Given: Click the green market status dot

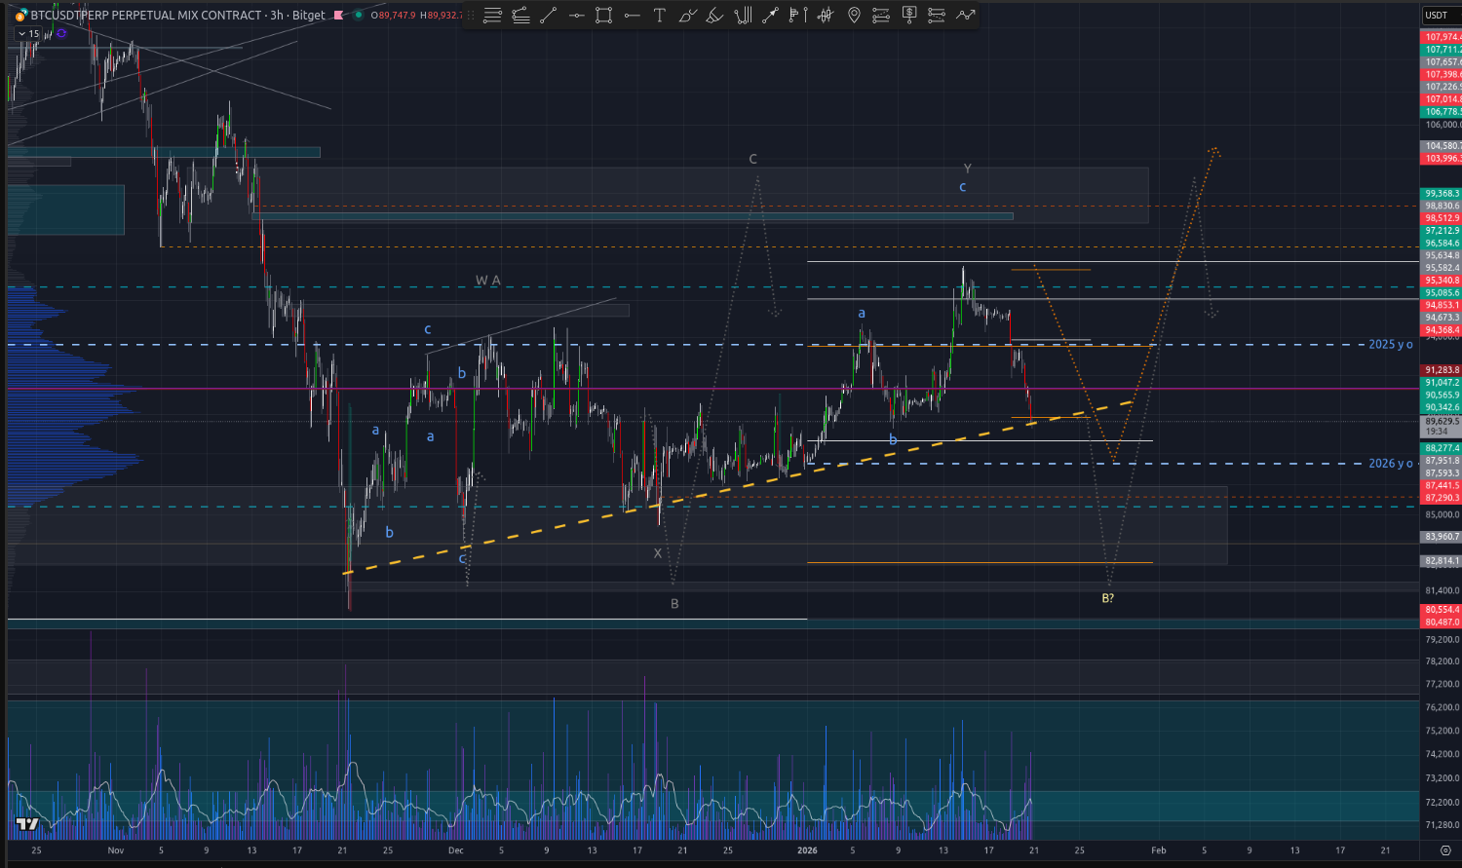Looking at the screenshot, I should [359, 15].
